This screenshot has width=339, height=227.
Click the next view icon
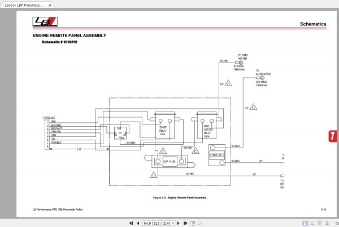tap(200, 223)
